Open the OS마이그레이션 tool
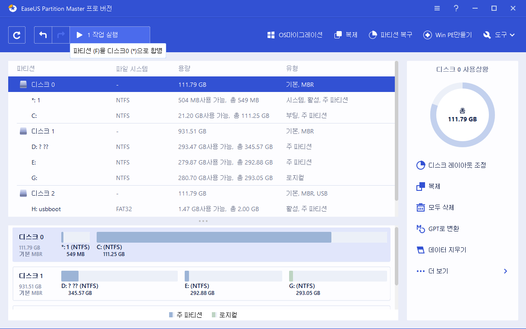Viewport: 526px width, 329px height. [x=296, y=35]
